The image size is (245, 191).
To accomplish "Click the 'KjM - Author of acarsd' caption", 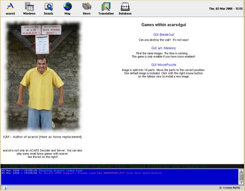I will click(42, 137).
